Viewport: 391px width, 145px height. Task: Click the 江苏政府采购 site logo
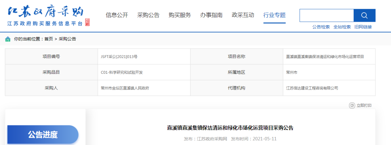46,11
